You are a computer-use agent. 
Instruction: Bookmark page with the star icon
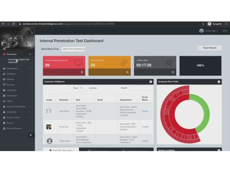tap(203, 24)
